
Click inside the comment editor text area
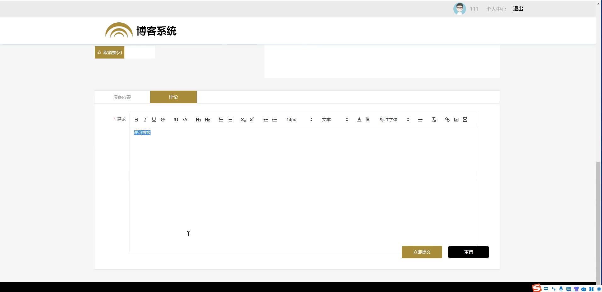tap(303, 189)
